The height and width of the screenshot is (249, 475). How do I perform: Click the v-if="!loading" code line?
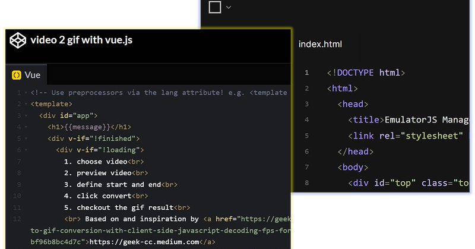tap(100, 150)
